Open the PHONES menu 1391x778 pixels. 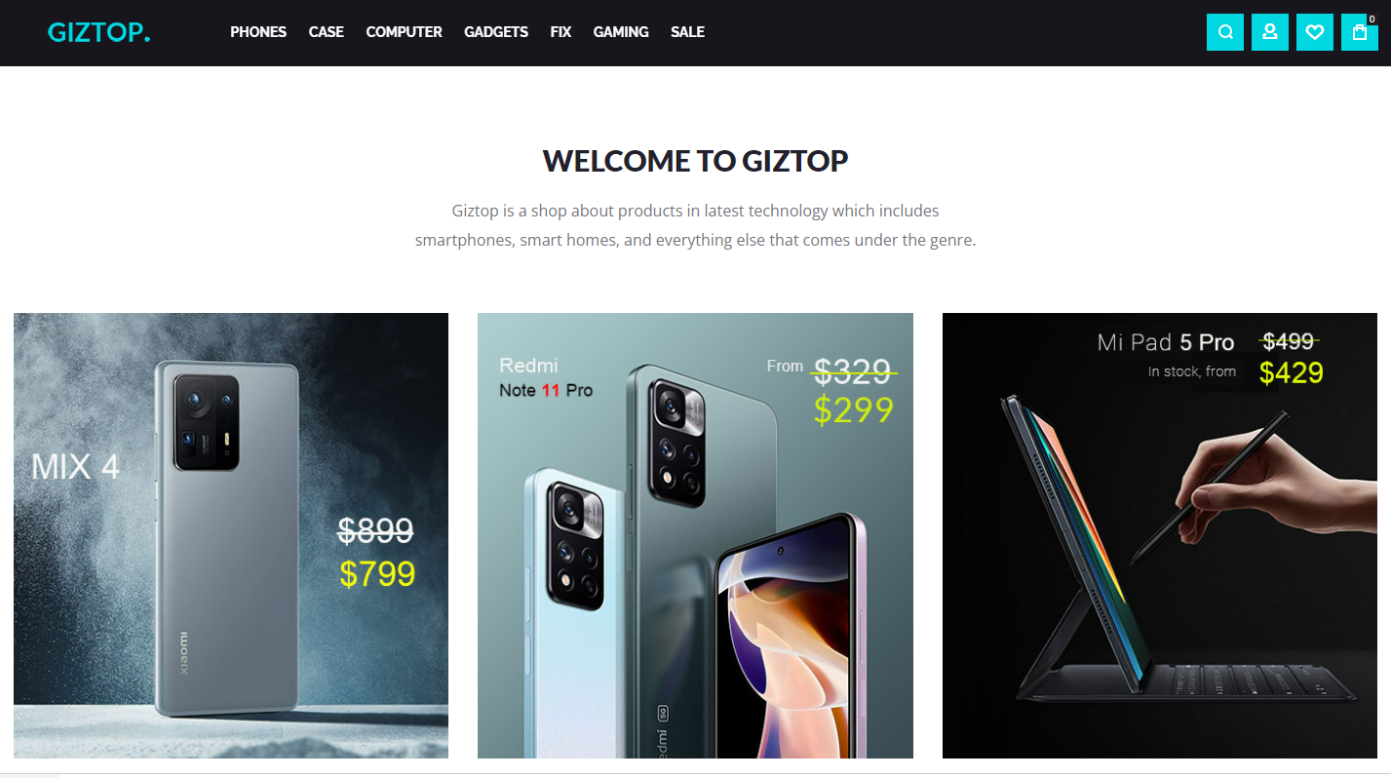(258, 32)
